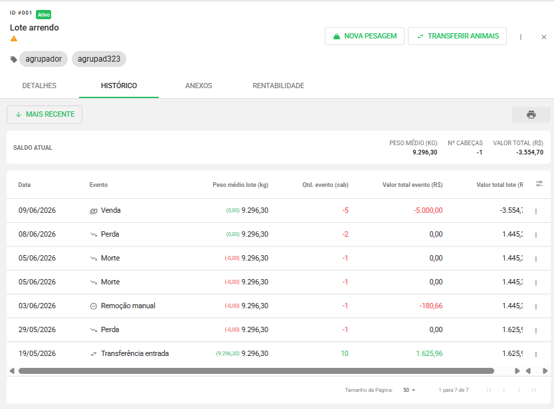
Task: Open row menu for Transferência entrada row
Action: click(x=536, y=354)
